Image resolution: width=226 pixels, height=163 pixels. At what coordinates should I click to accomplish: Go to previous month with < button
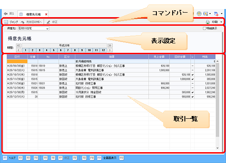click(19, 50)
